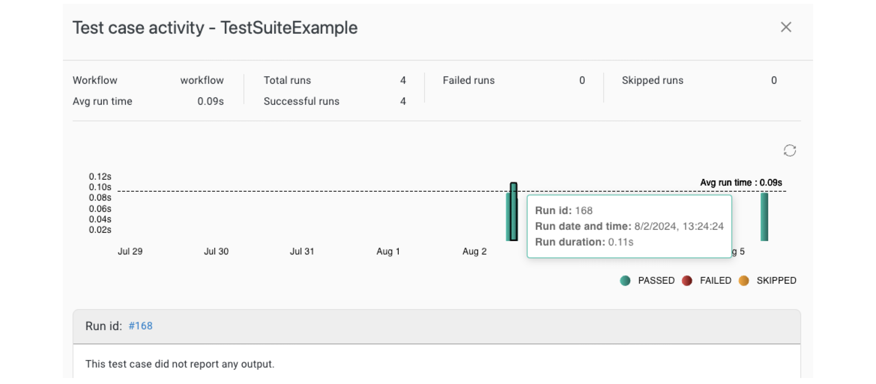Click the 'did not report any output' message
The height and width of the screenshot is (384, 876).
[180, 364]
